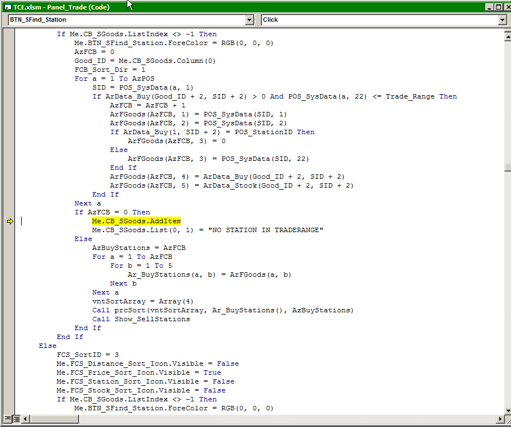Click FCS_Price_Sort_Icon.Visible = True line
This screenshot has height=427, width=511.
139,372
